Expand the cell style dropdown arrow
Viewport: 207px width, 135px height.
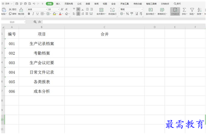tap(50, 14)
